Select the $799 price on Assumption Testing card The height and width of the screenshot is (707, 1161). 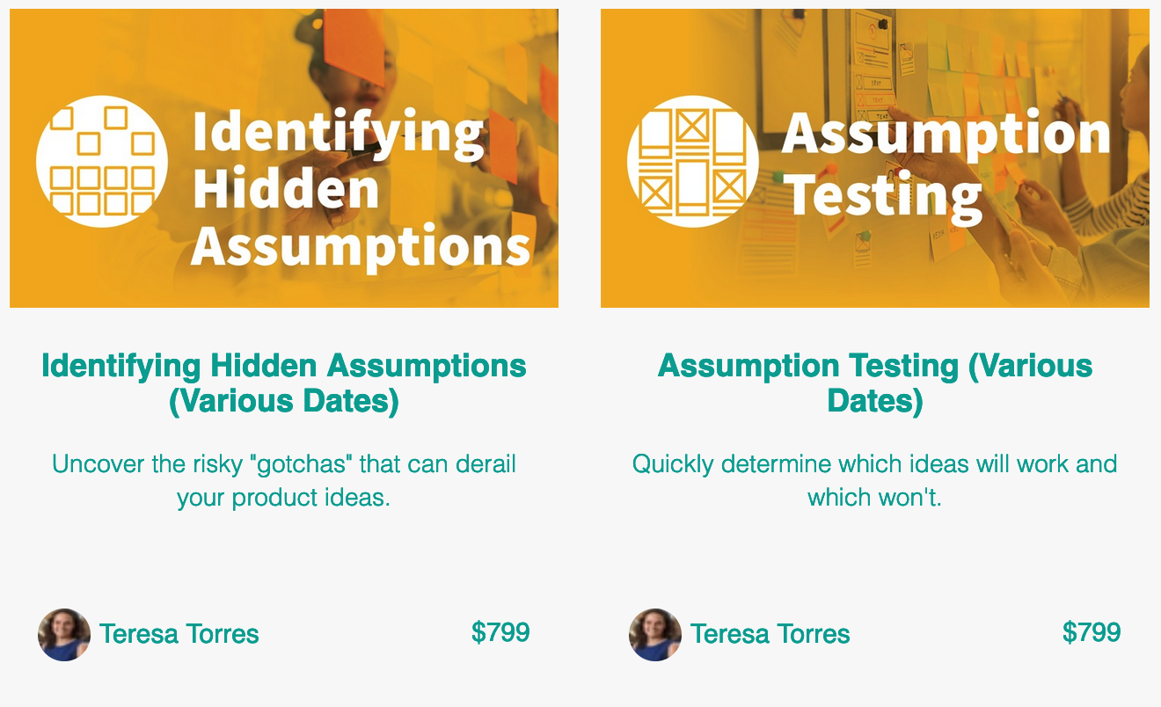click(1092, 632)
